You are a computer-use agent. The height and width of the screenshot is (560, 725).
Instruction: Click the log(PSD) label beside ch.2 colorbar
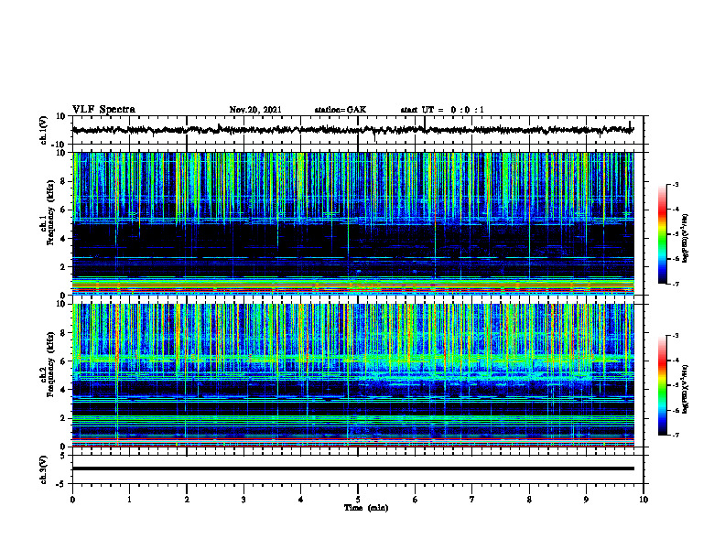pyautogui.click(x=685, y=389)
